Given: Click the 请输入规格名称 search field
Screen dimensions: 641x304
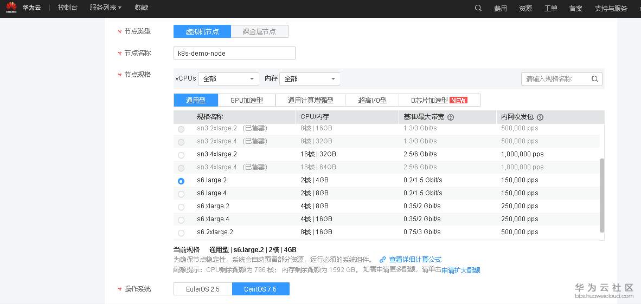Looking at the screenshot, I should (x=562, y=78).
